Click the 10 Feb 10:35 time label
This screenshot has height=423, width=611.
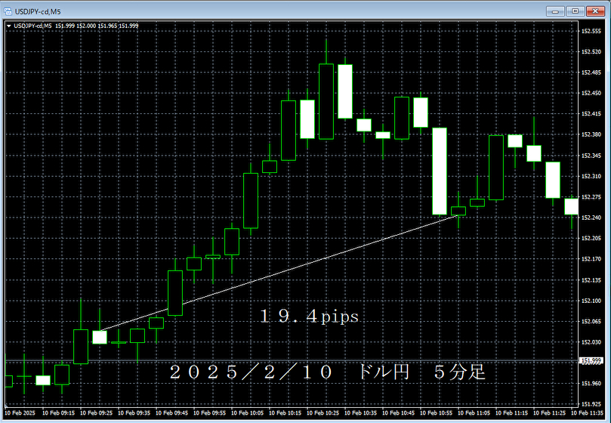[361, 413]
